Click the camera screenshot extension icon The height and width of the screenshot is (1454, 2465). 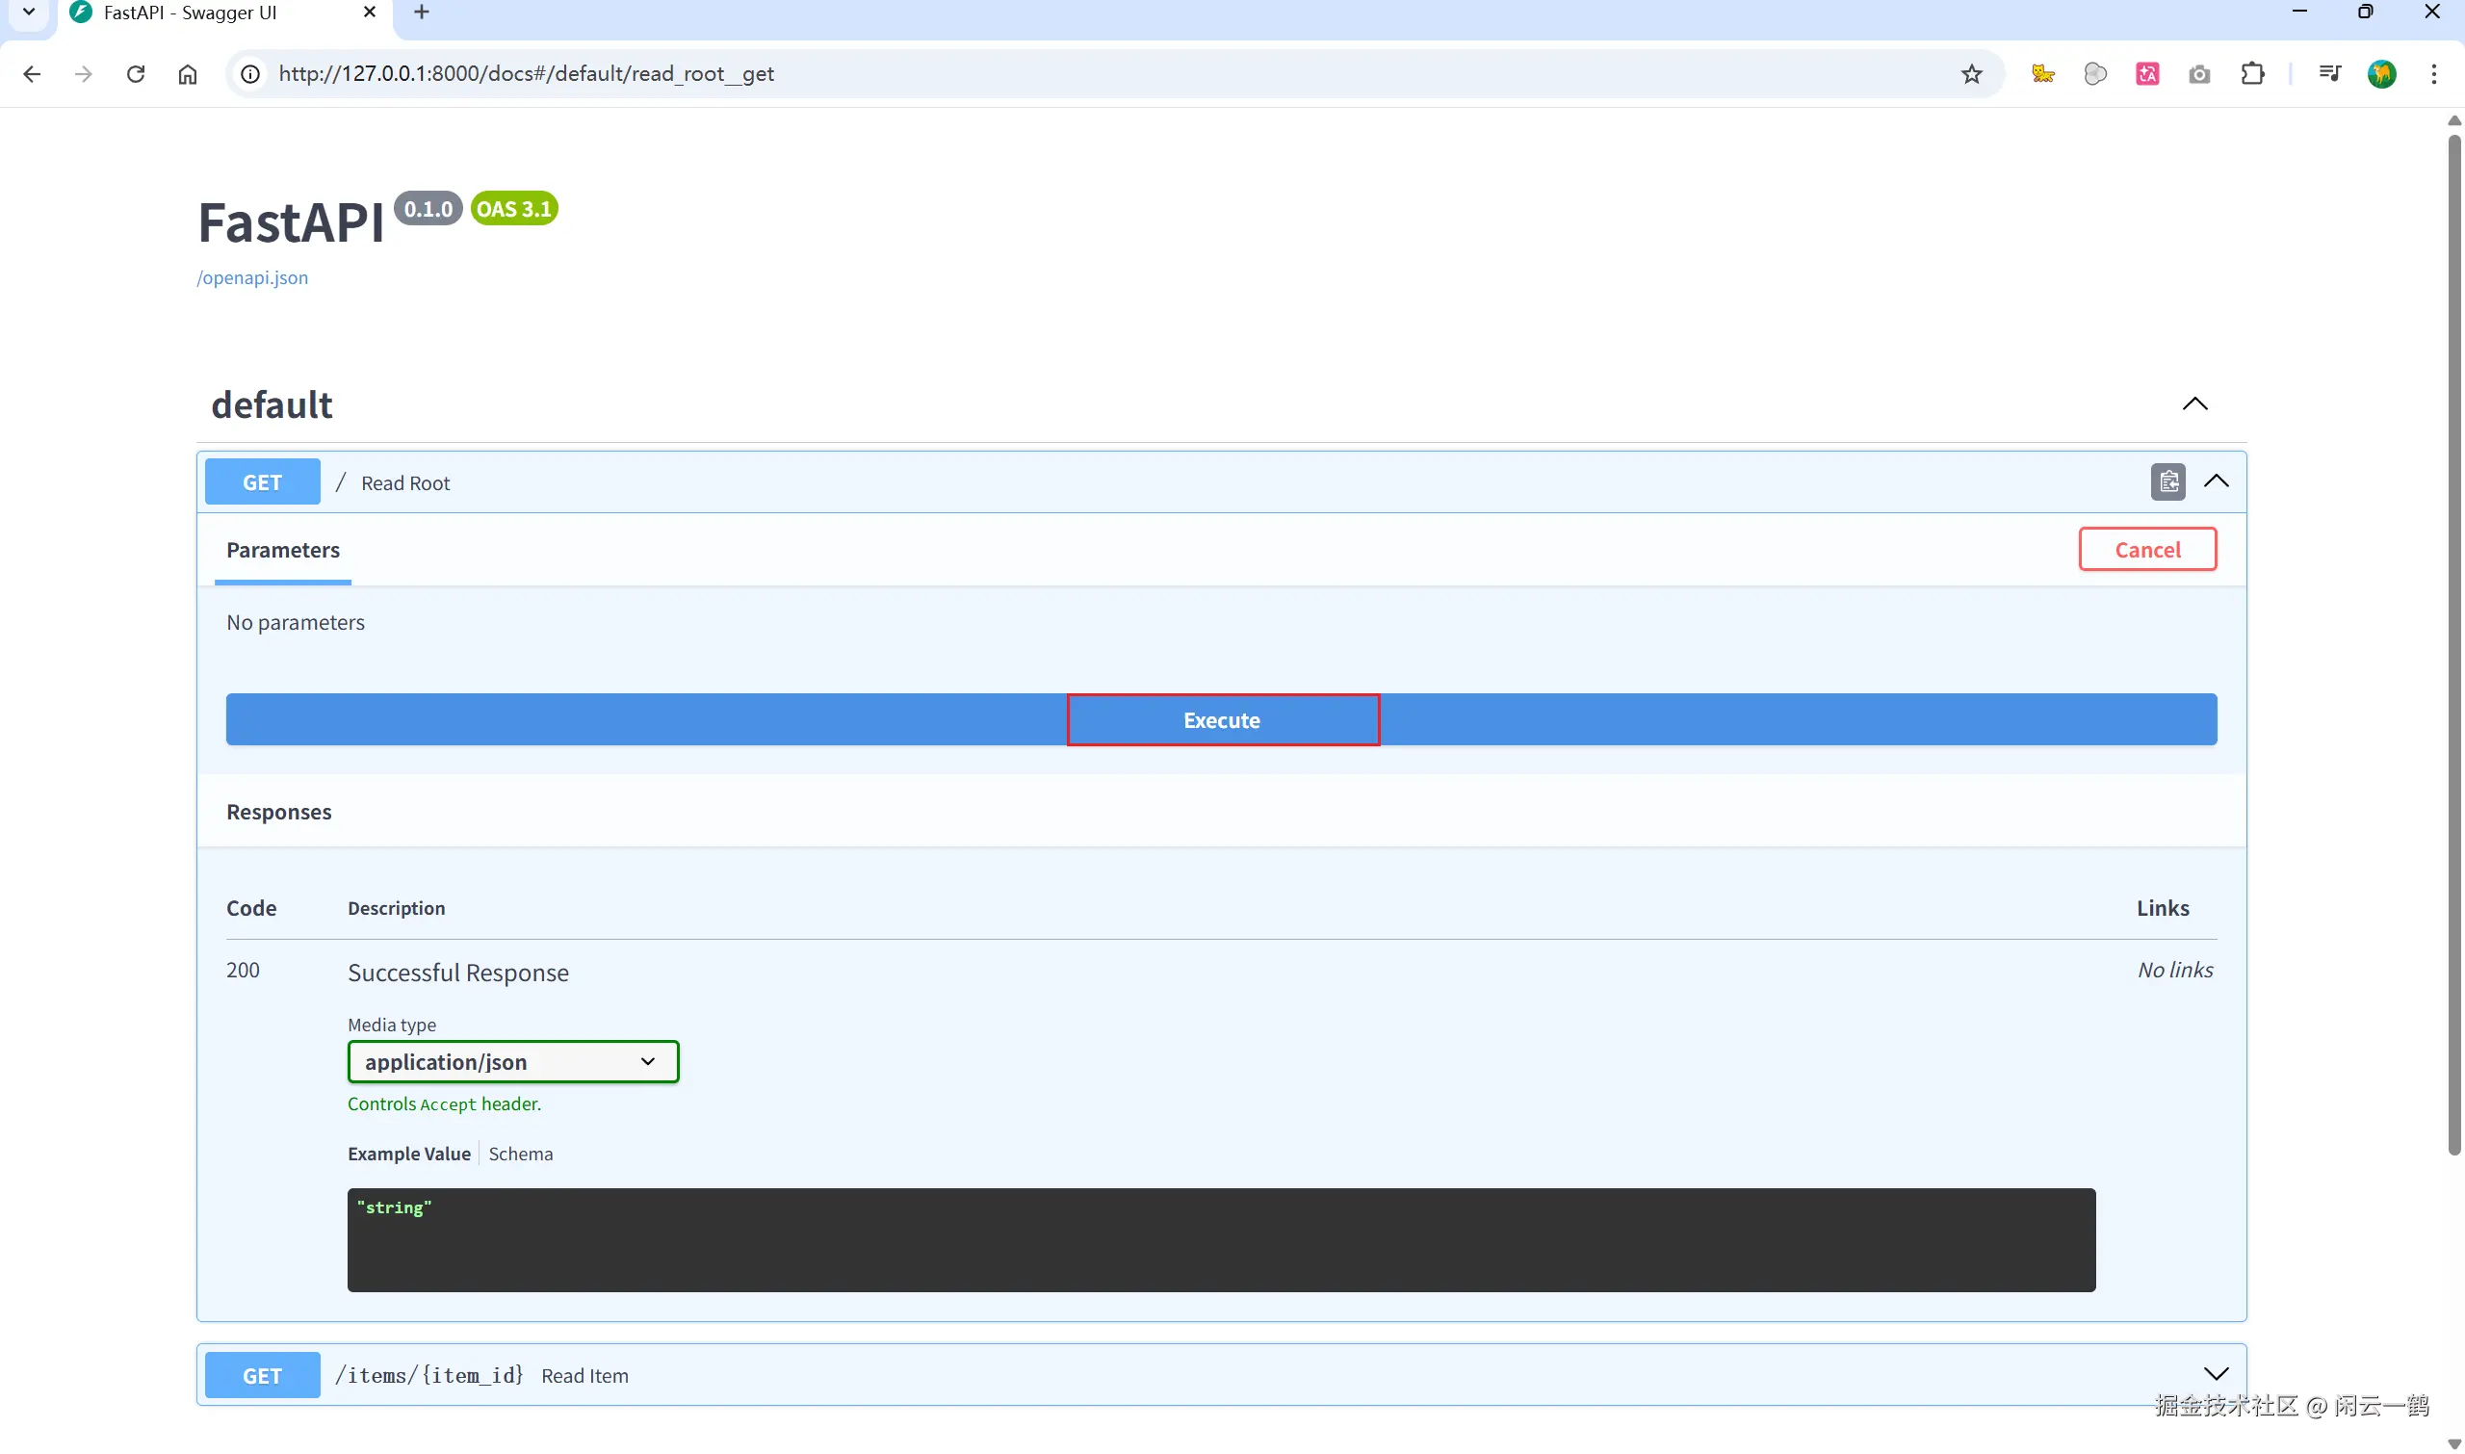coord(2198,73)
